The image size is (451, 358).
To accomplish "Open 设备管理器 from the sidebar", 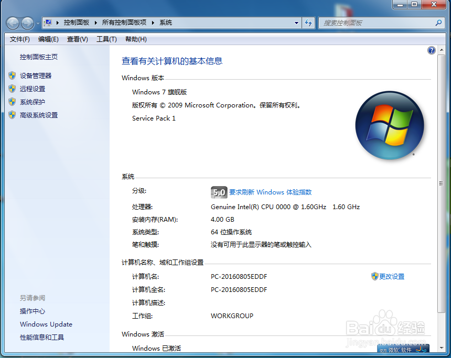I will click(x=36, y=75).
